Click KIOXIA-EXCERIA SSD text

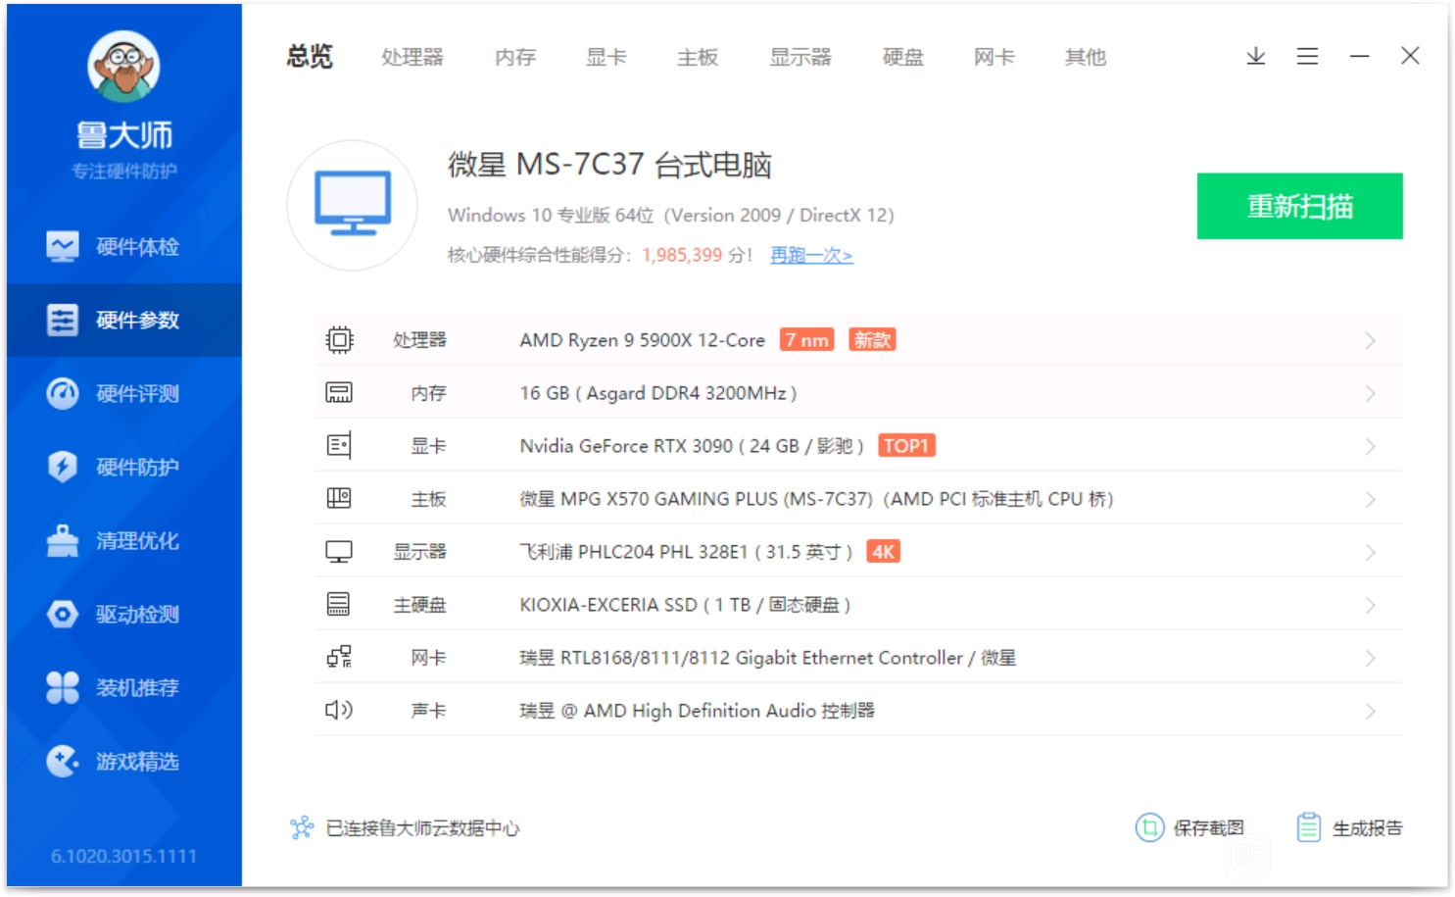click(608, 605)
